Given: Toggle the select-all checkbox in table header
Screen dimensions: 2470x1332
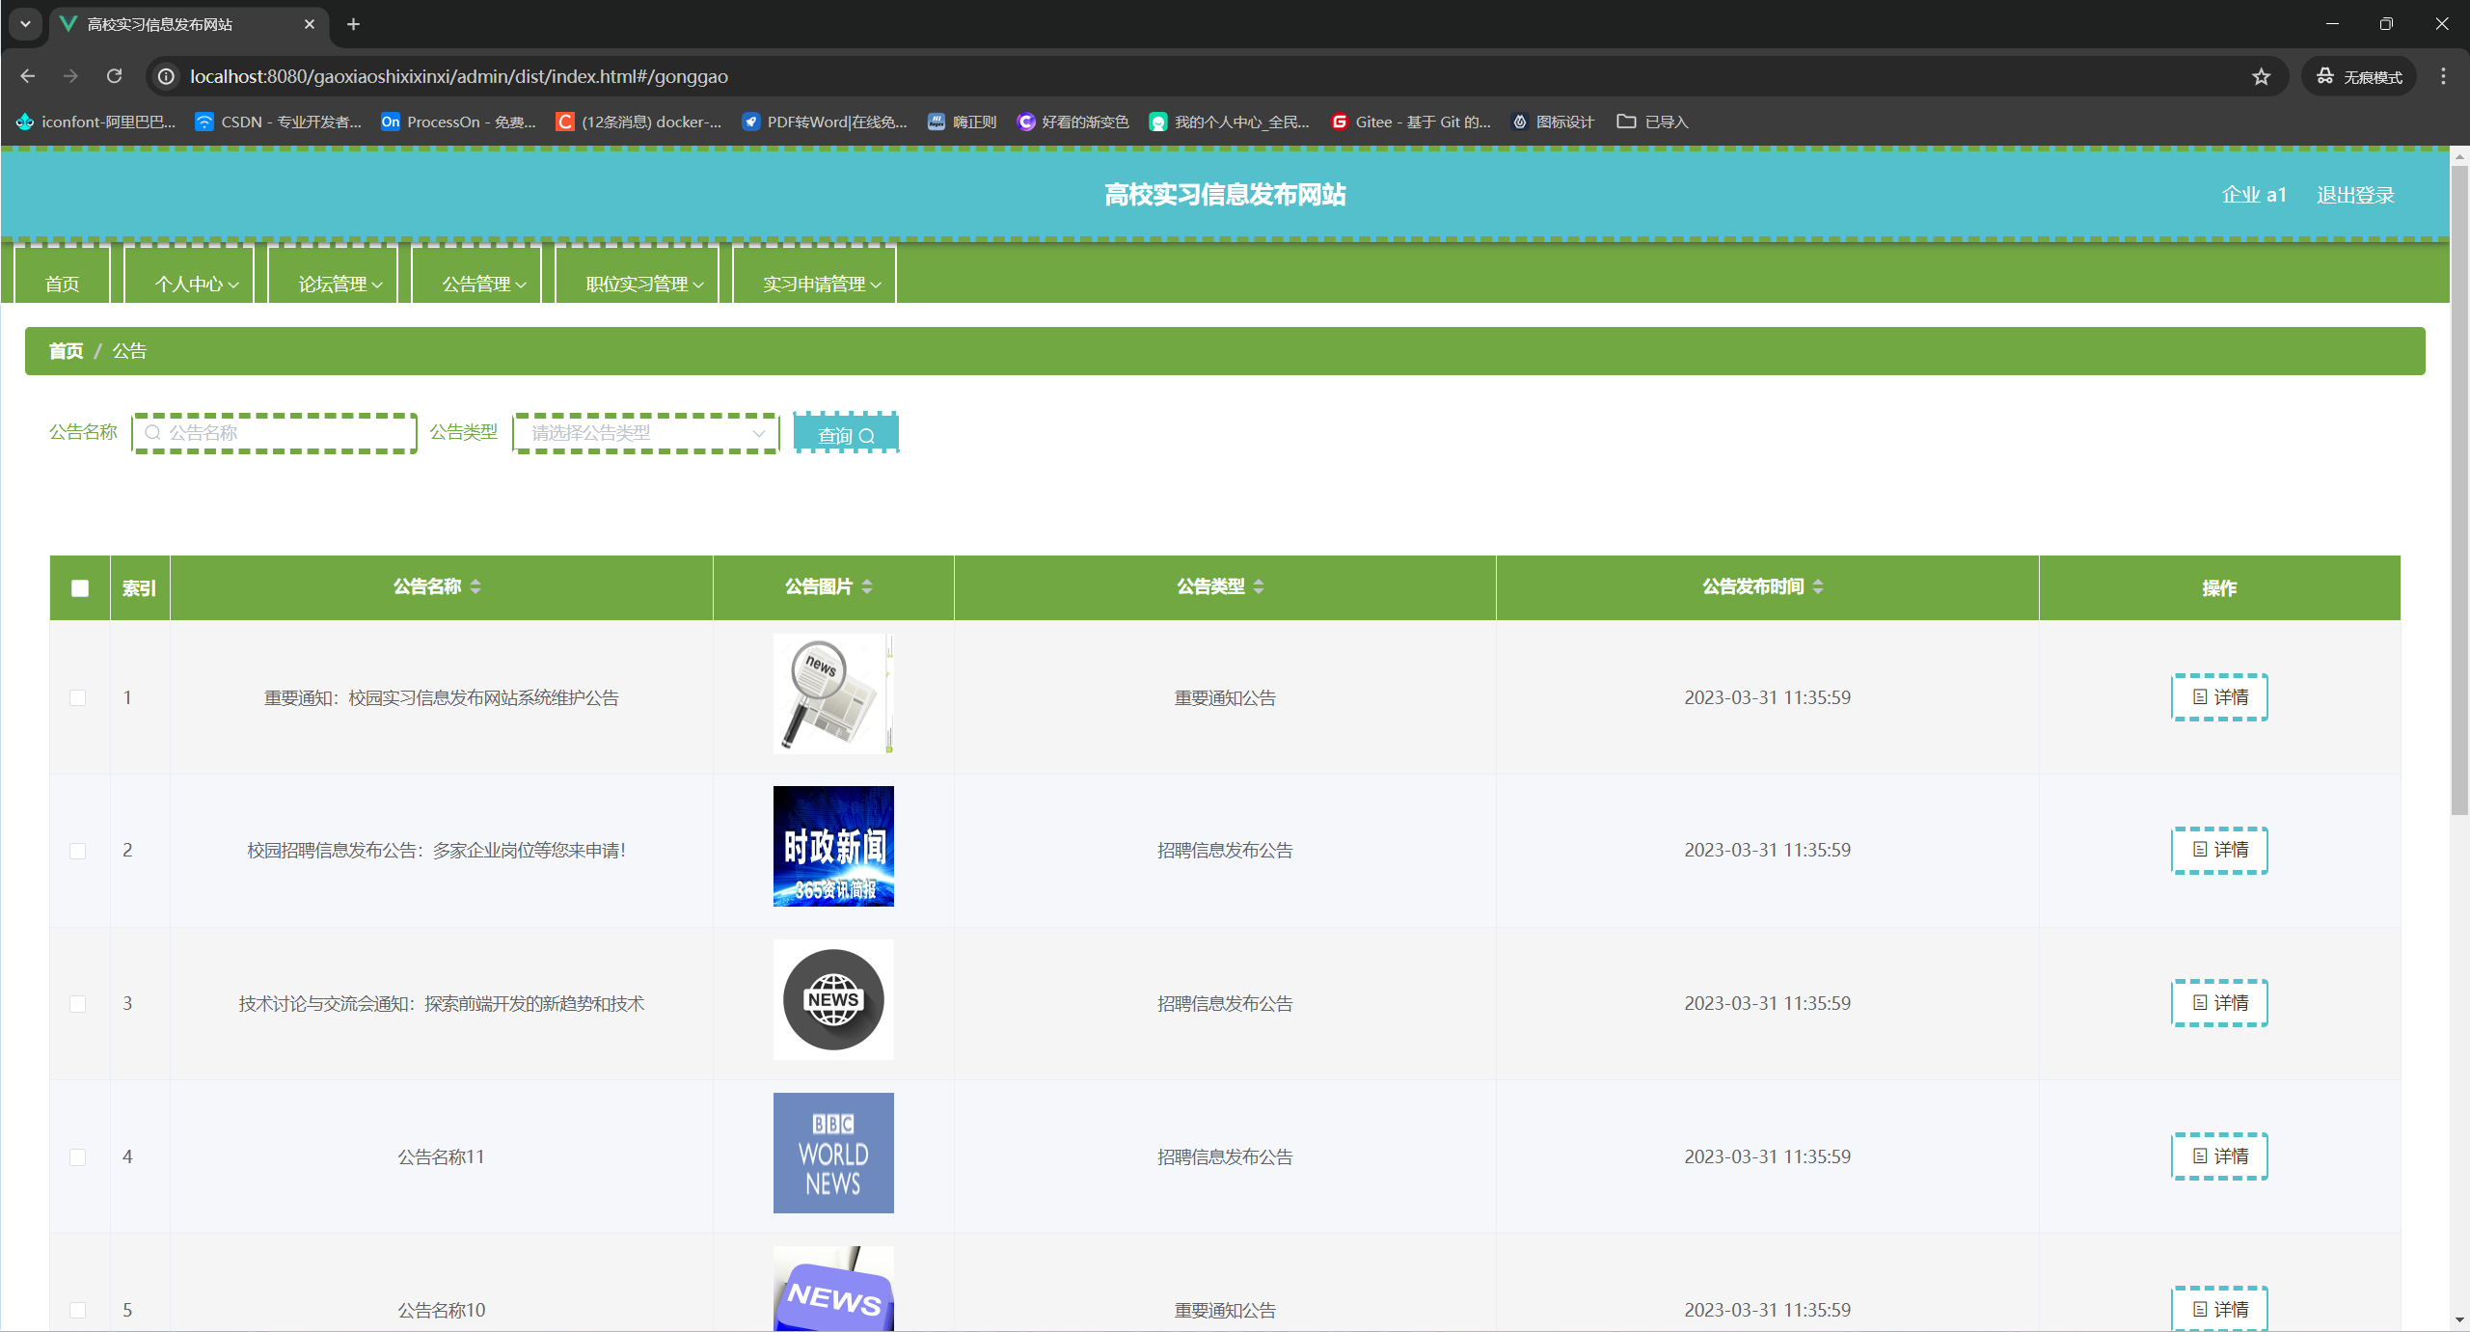Looking at the screenshot, I should click(x=80, y=588).
